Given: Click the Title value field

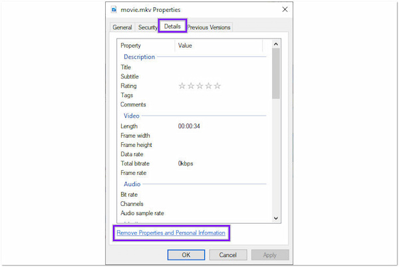Looking at the screenshot, I should 221,67.
